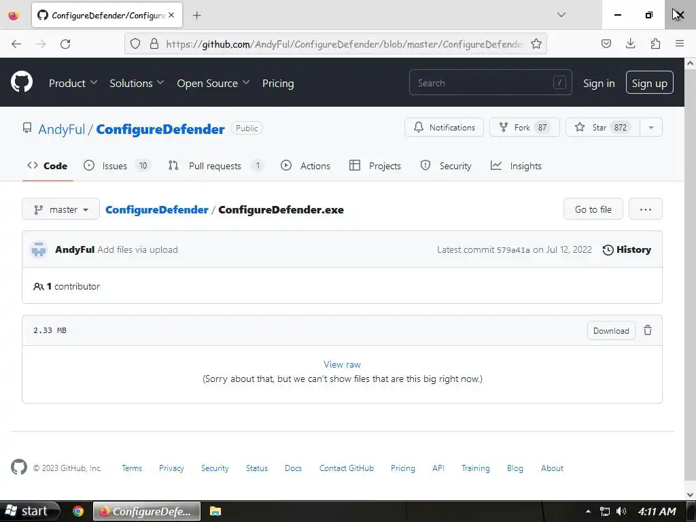The height and width of the screenshot is (522, 696).
Task: Click View raw link
Action: tap(342, 364)
